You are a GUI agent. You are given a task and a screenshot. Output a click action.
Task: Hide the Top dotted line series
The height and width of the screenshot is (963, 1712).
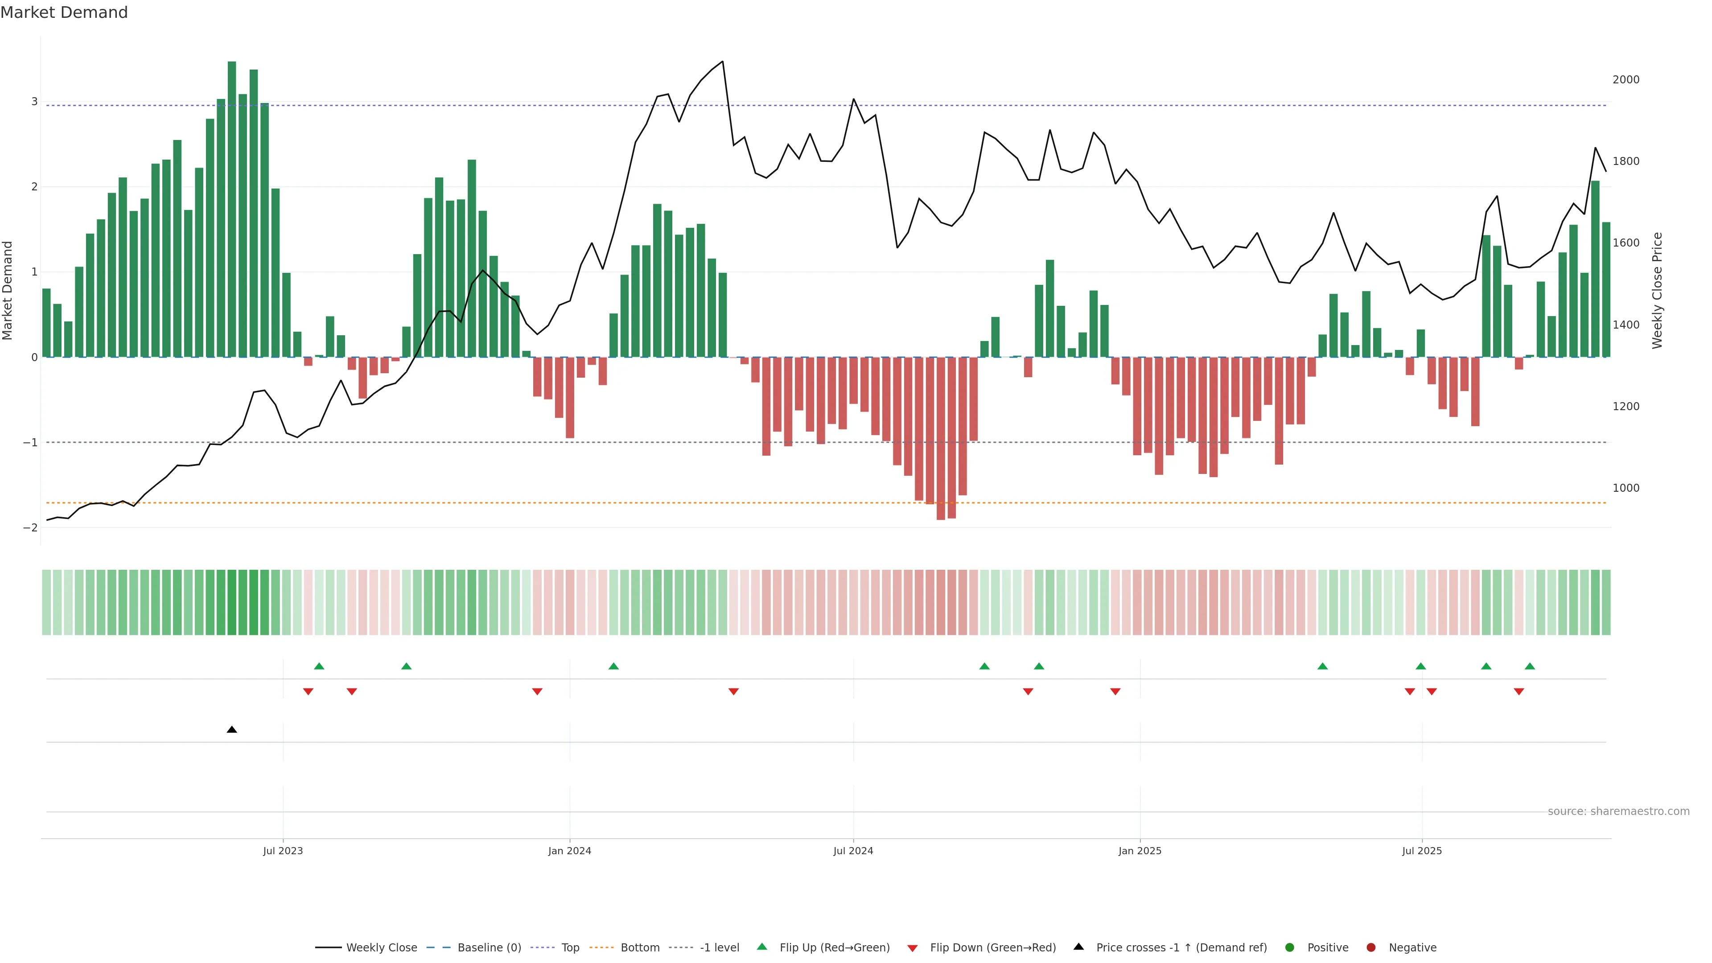click(570, 947)
